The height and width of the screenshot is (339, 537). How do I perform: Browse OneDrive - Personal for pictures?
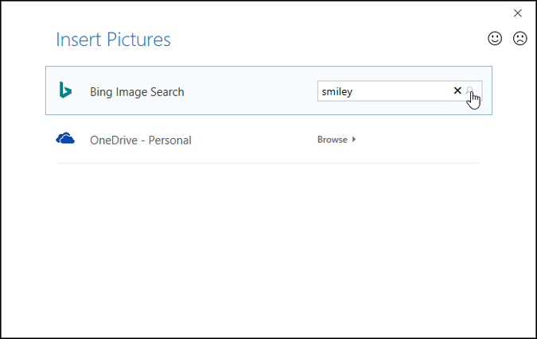point(333,140)
